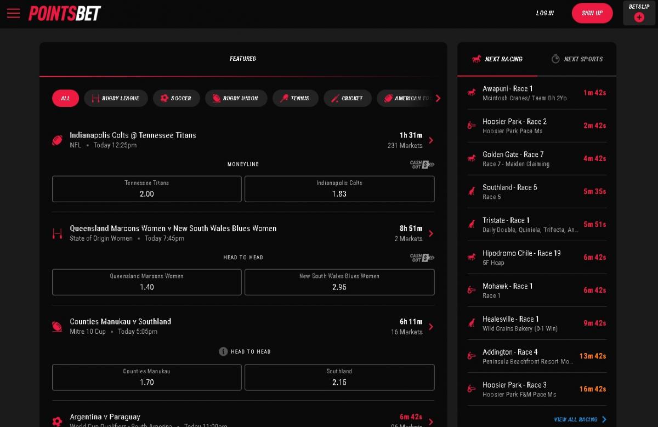
Task: Click greyhound icon for Tristate Race 1
Action: [x=472, y=224]
